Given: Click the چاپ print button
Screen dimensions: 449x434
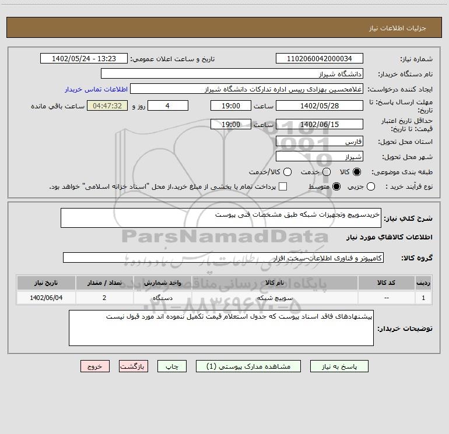Looking at the screenshot, I should coord(172,366).
